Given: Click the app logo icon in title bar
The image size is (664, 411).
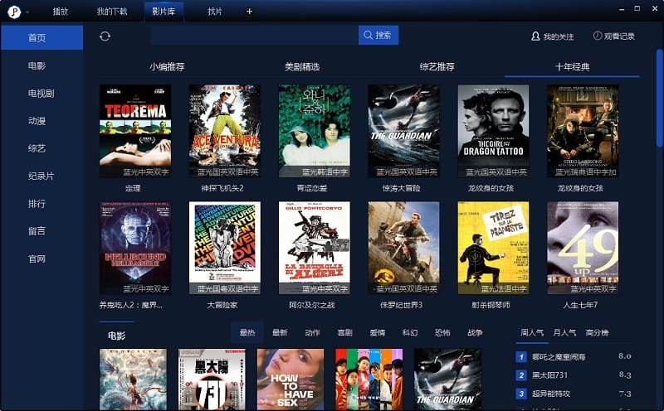Looking at the screenshot, I should (14, 12).
